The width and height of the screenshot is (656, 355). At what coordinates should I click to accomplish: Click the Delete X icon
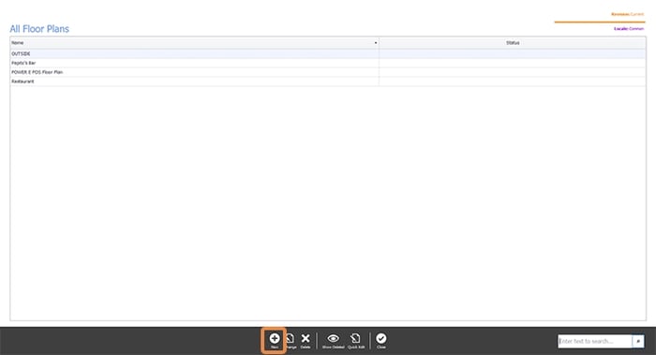306,338
